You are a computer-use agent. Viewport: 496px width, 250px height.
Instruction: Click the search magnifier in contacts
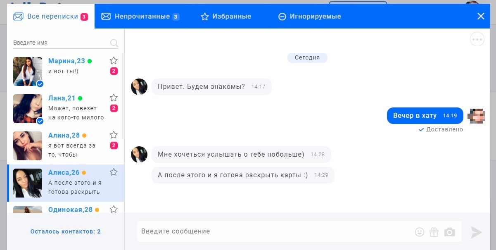114,43
